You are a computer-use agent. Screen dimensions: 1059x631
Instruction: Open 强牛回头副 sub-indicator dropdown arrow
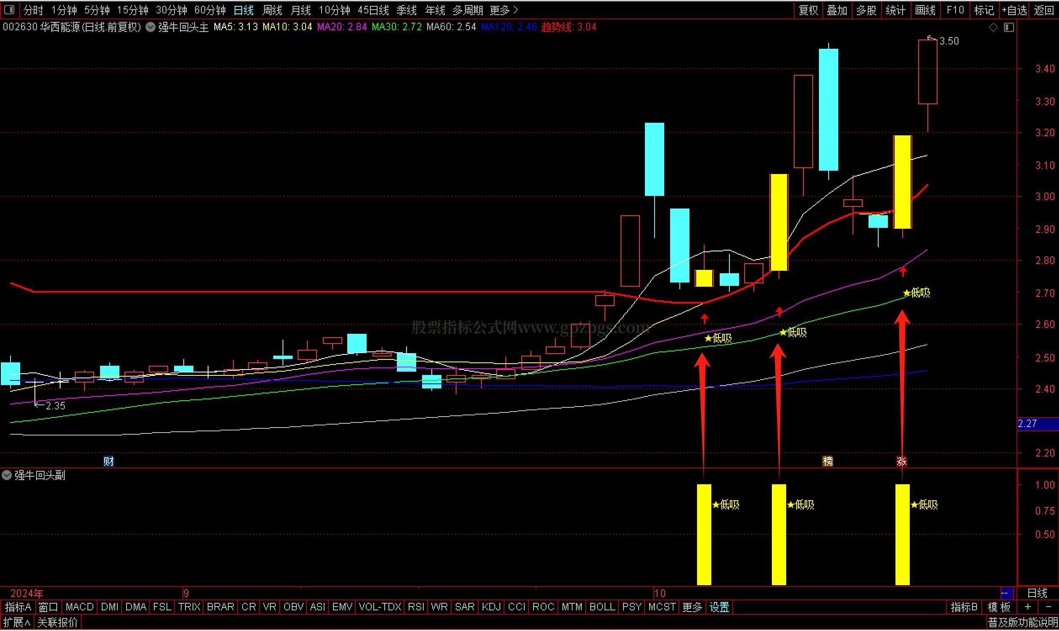7,475
